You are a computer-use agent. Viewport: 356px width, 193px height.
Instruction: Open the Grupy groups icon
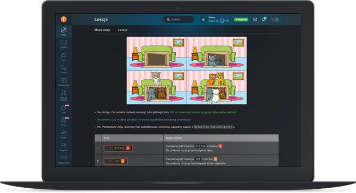[64, 134]
